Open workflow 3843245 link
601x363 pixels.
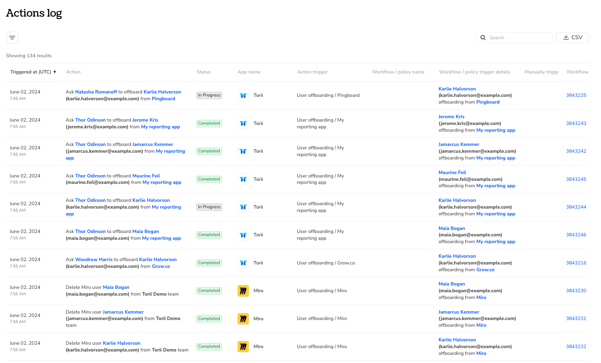pyautogui.click(x=576, y=179)
